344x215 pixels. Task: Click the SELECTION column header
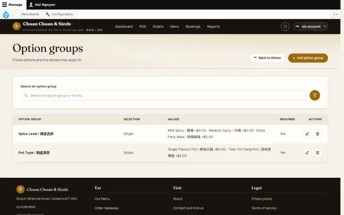(132, 119)
